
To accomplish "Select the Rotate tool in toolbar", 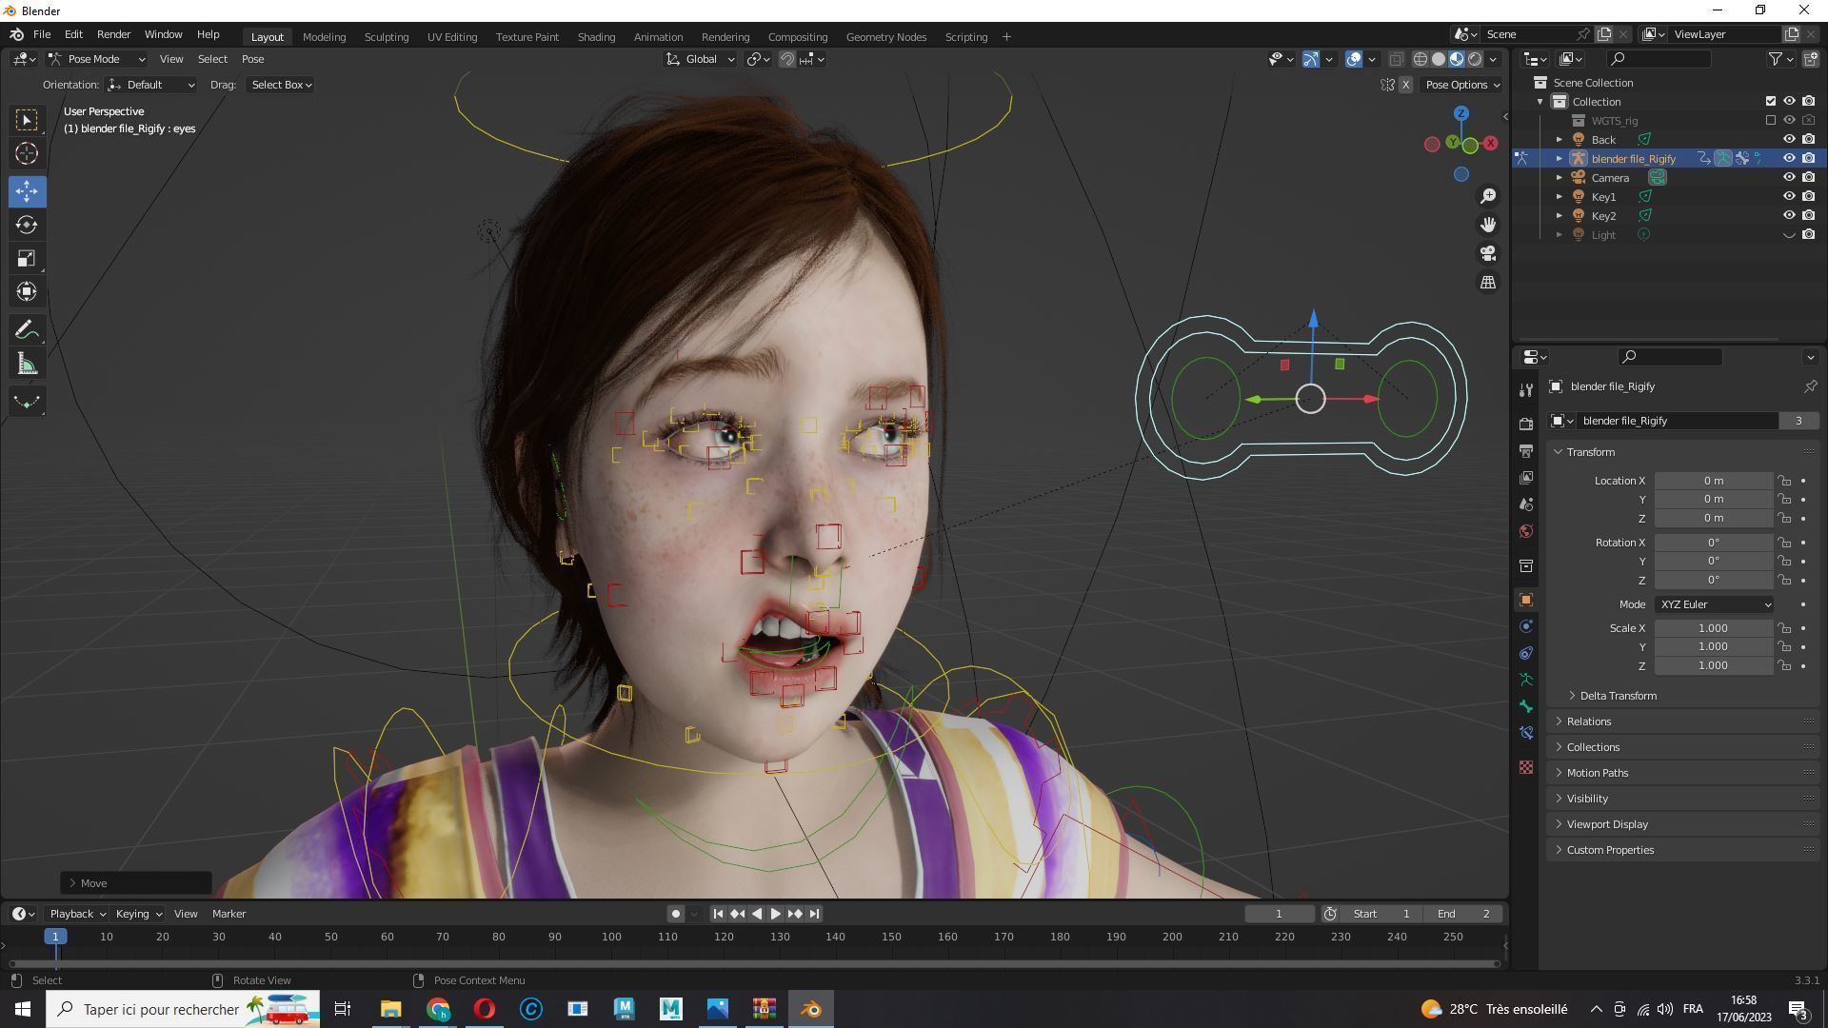I will point(27,225).
